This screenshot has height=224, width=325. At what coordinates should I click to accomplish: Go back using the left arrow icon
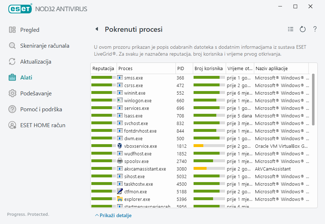[x=96, y=29]
